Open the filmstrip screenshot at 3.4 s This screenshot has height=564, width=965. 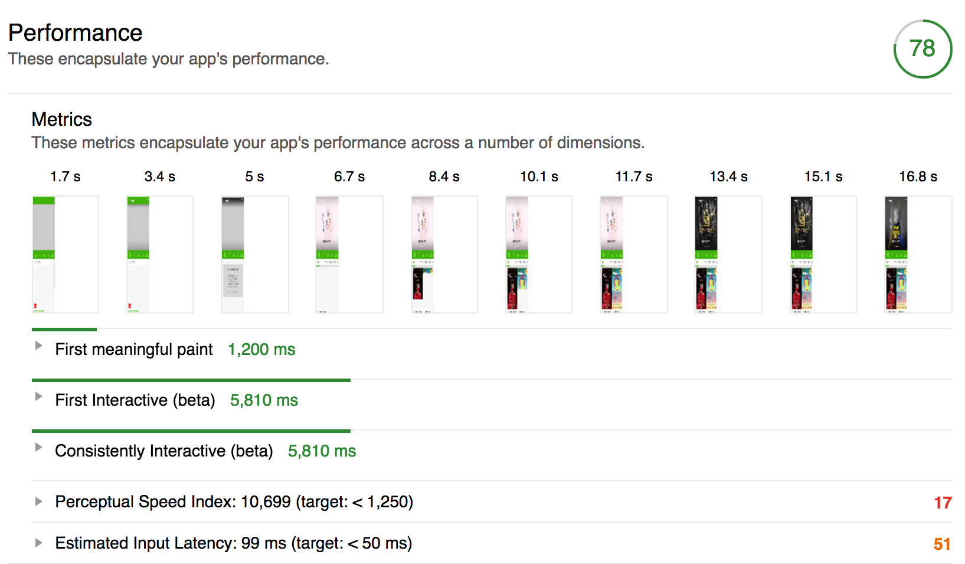click(160, 254)
